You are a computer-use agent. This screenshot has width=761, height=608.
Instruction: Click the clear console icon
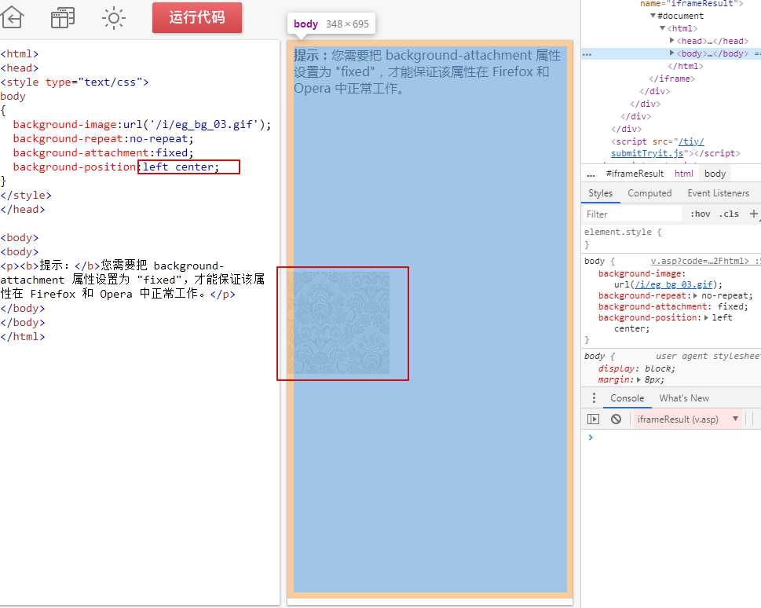(616, 419)
